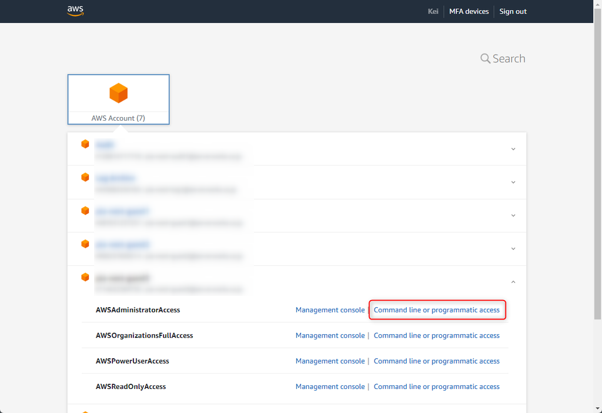Viewport: 602px width, 413px height.
Task: Click the Search magnifier icon
Action: pyautogui.click(x=485, y=58)
